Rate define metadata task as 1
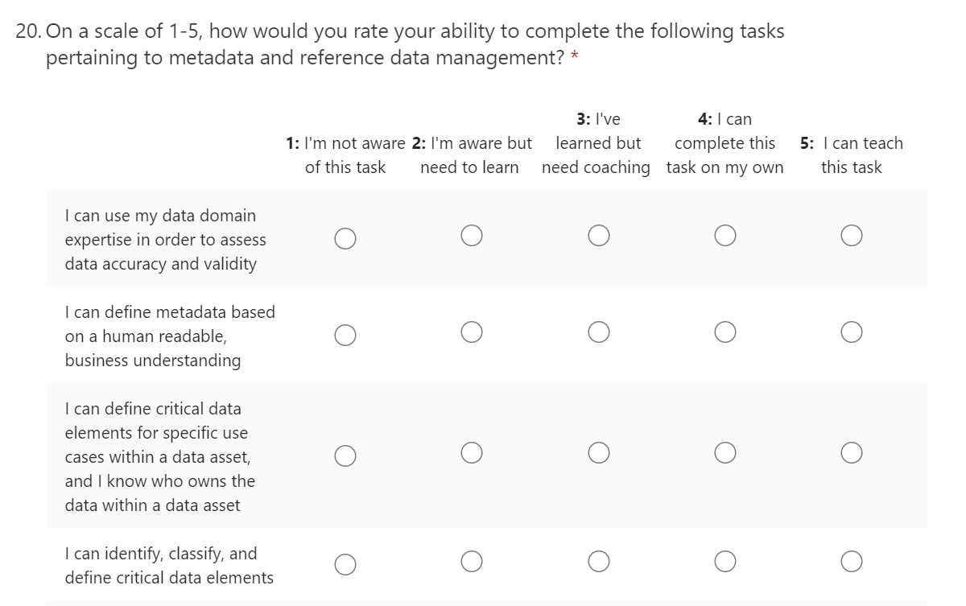The width and height of the screenshot is (966, 606). [345, 335]
